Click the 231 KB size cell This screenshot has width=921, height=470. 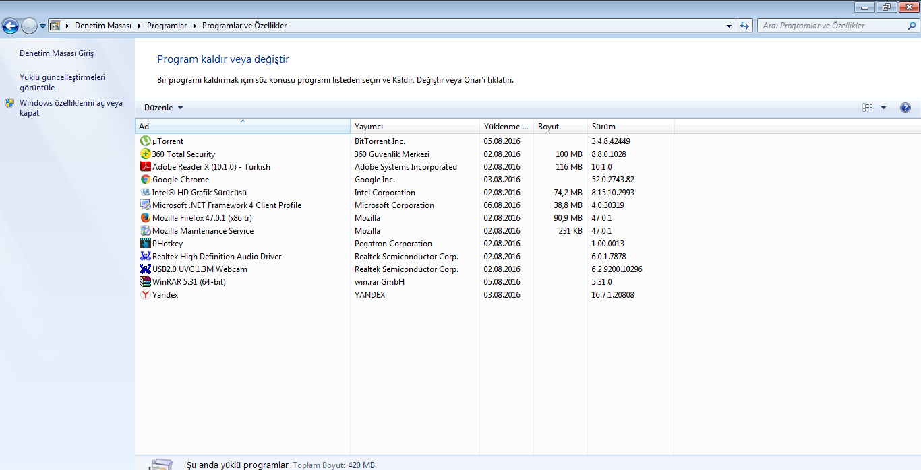[570, 231]
